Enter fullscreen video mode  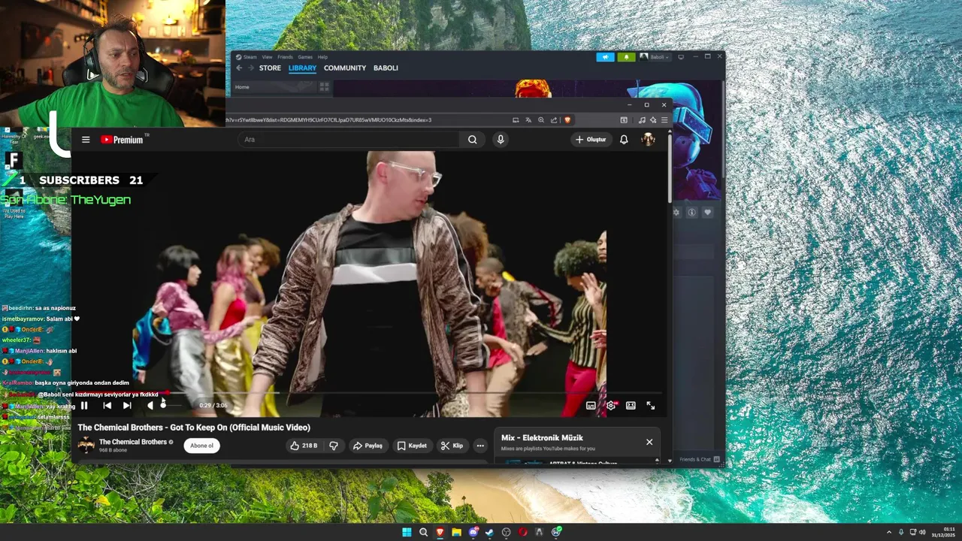pyautogui.click(x=651, y=406)
